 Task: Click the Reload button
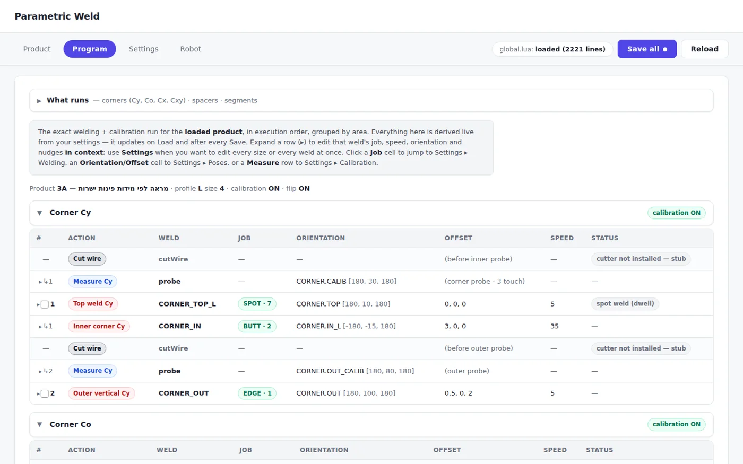tap(705, 49)
